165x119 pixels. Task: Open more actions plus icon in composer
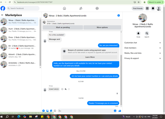coord(44,111)
